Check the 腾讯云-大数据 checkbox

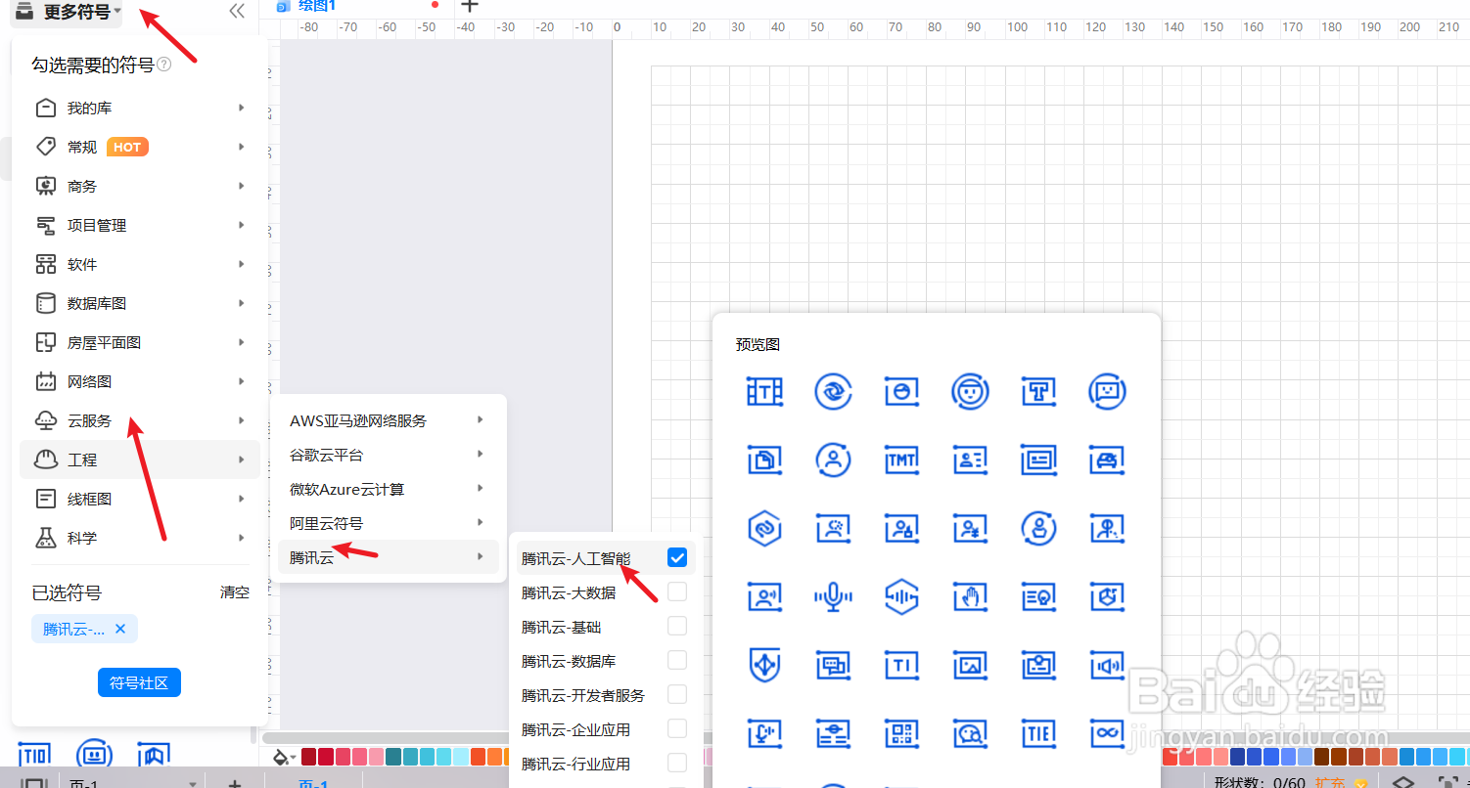676,591
